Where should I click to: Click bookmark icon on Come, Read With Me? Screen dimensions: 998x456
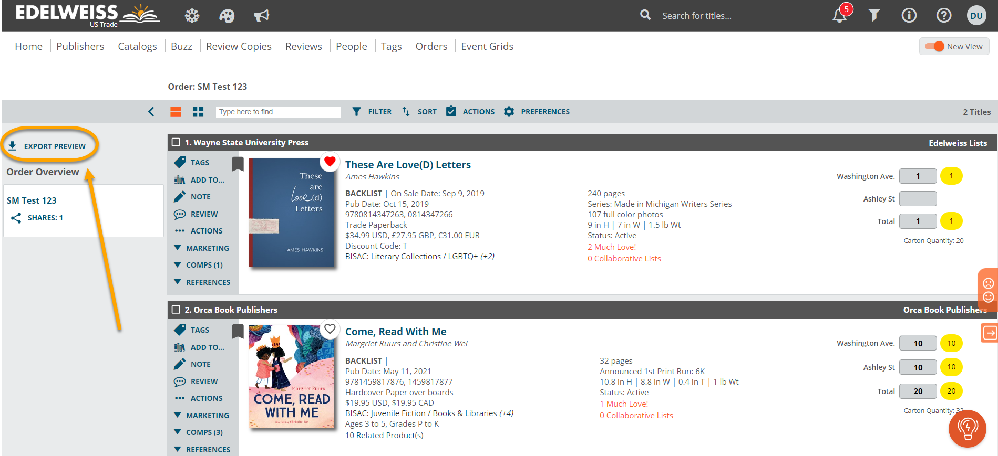[x=238, y=332]
